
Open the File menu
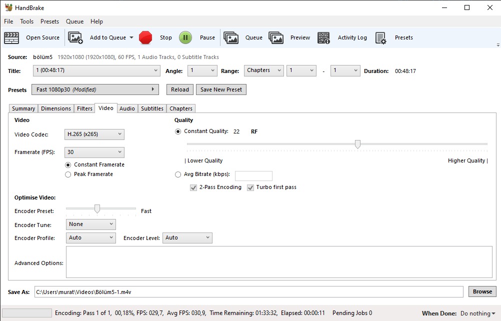pos(8,21)
